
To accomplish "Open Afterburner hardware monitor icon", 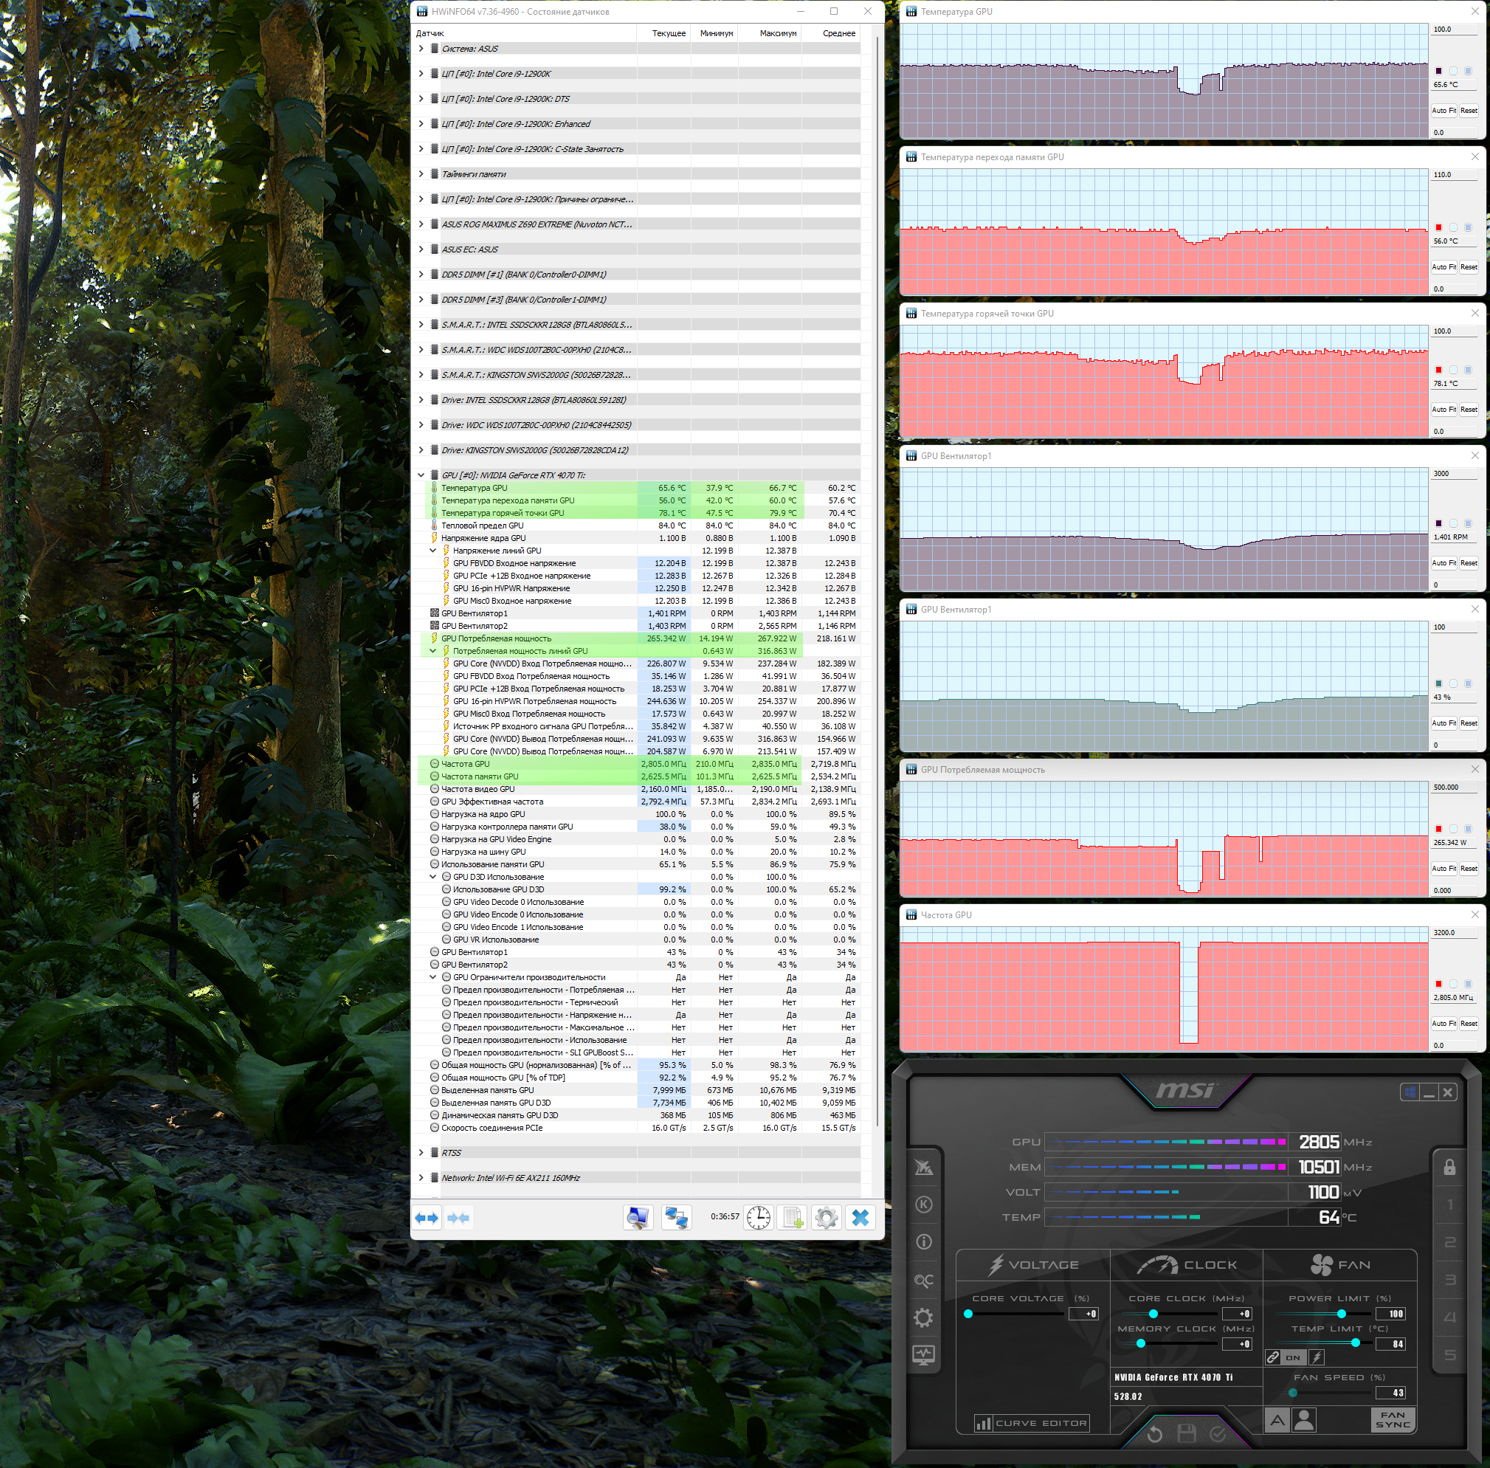I will tap(923, 1354).
